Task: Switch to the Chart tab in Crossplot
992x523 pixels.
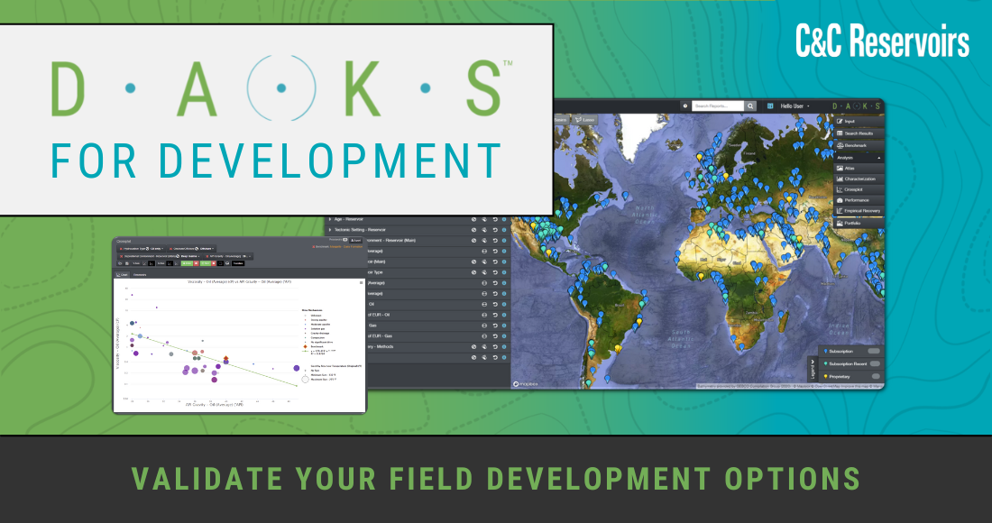Action: [x=123, y=274]
